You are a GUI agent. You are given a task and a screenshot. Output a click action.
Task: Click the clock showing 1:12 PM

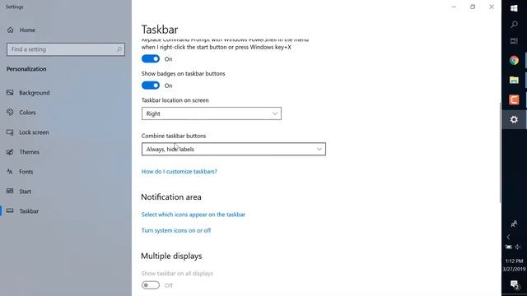[x=514, y=261]
